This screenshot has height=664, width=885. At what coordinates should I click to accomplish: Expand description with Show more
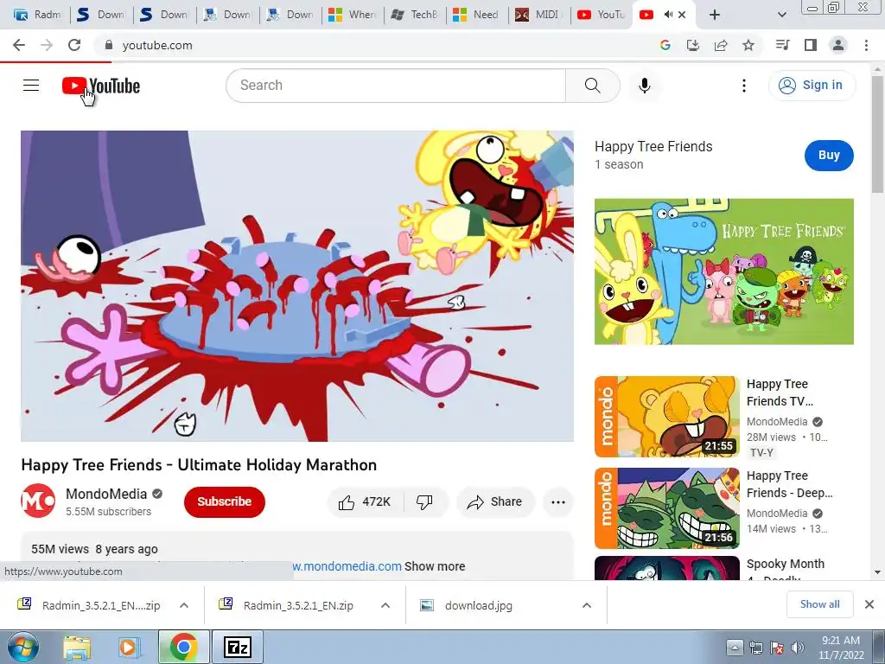tap(435, 566)
